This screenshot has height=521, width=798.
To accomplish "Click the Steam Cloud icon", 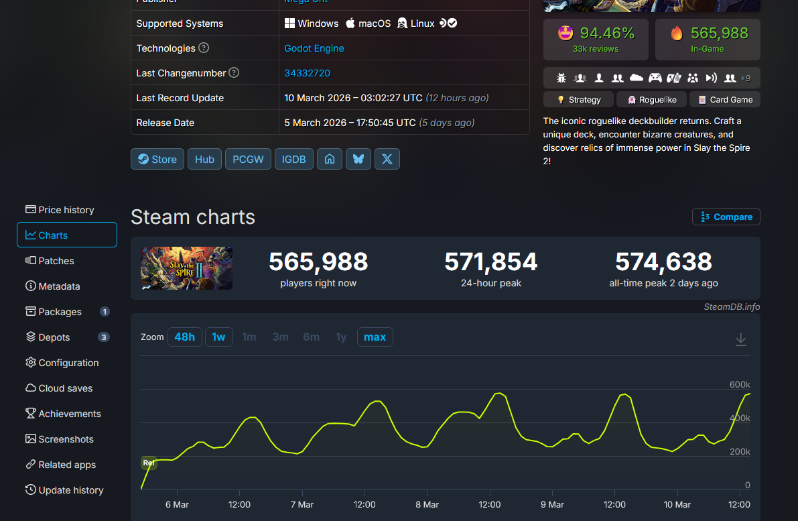I will pos(636,78).
